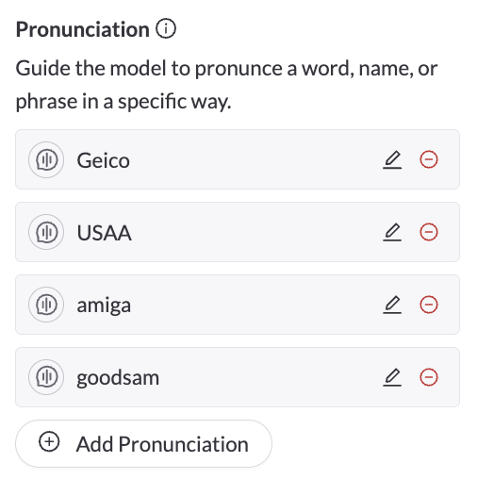Select the USAA entry label
The height and width of the screenshot is (479, 477).
point(104,233)
